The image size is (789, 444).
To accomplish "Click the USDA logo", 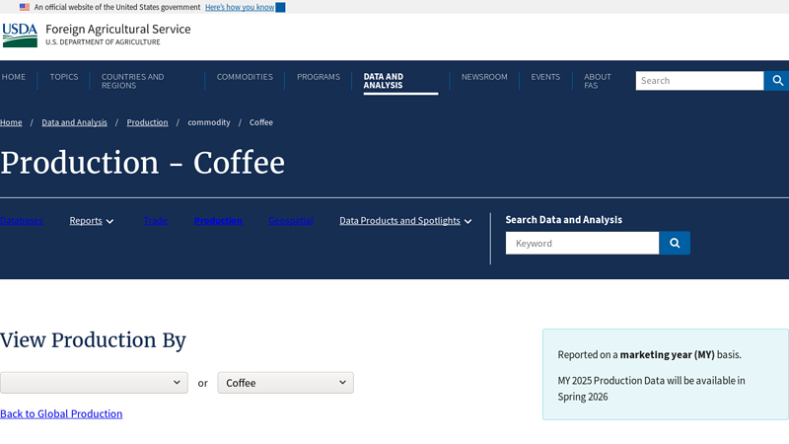I will (20, 36).
